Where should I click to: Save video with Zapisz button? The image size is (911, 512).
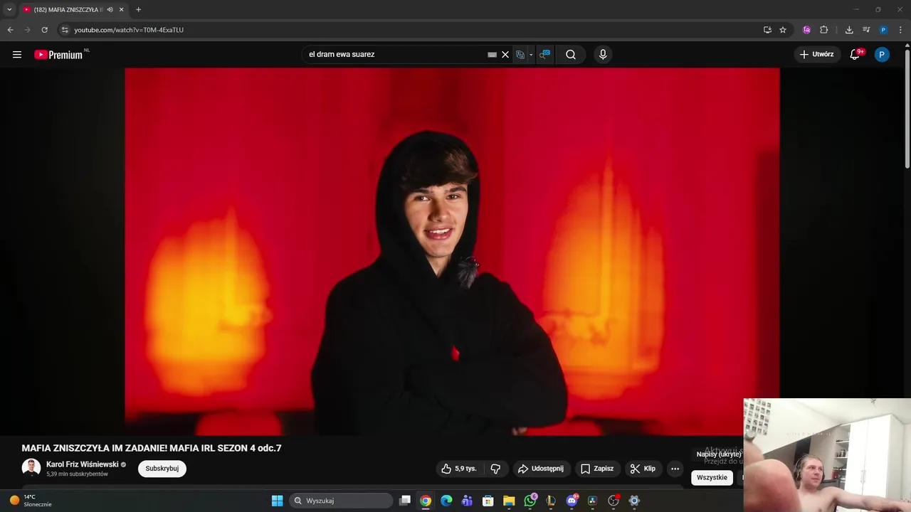click(x=597, y=469)
